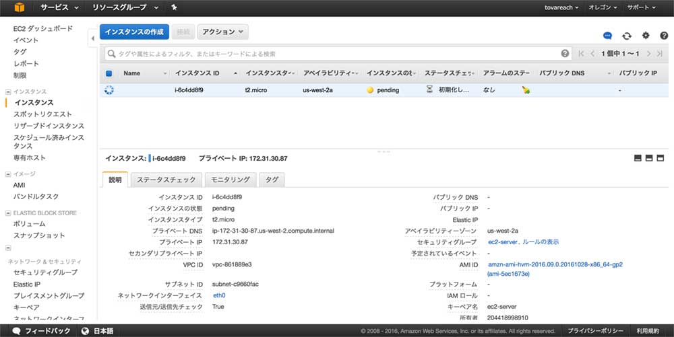Refresh the instance list with refresh icon
Screen dimensions: 674x337
pos(627,36)
